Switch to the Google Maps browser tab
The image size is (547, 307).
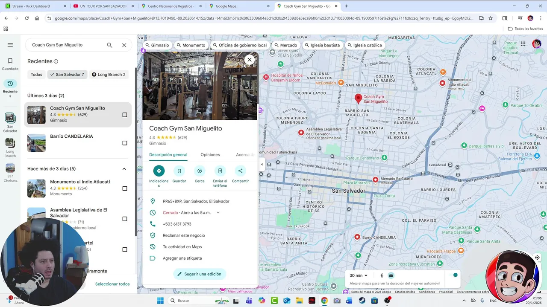point(238,6)
